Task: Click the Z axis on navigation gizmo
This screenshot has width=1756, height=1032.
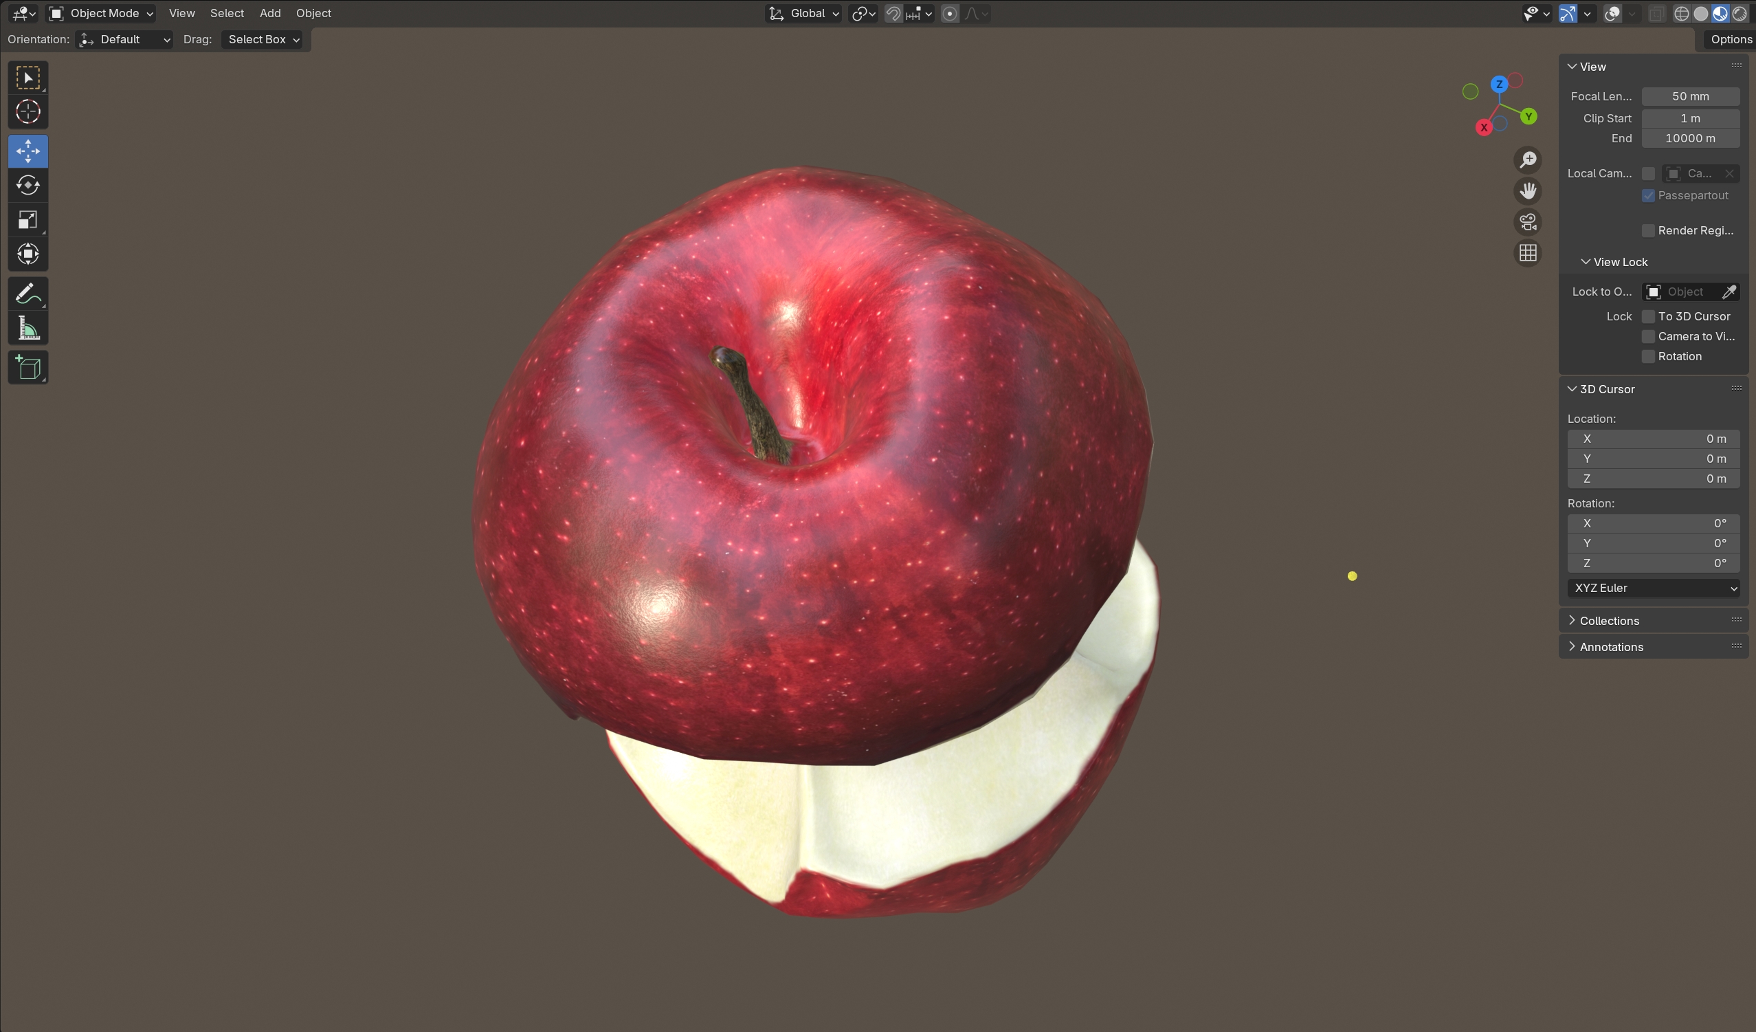Action: (x=1499, y=85)
